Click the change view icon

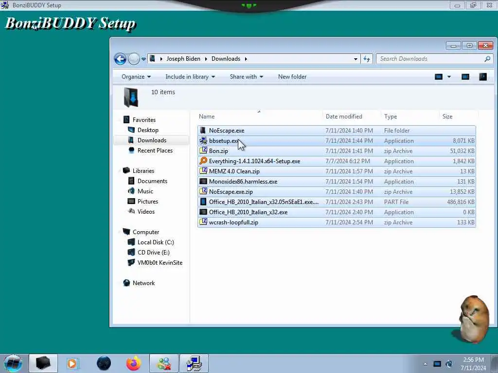[439, 77]
